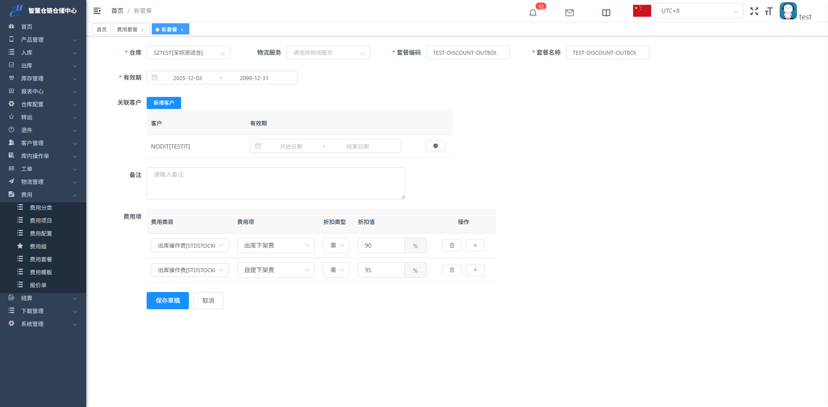
Task: Delete the 出库下架费 fee row
Action: coord(452,245)
